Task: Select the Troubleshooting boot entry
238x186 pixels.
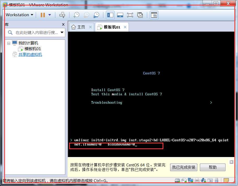Action: coord(106,103)
